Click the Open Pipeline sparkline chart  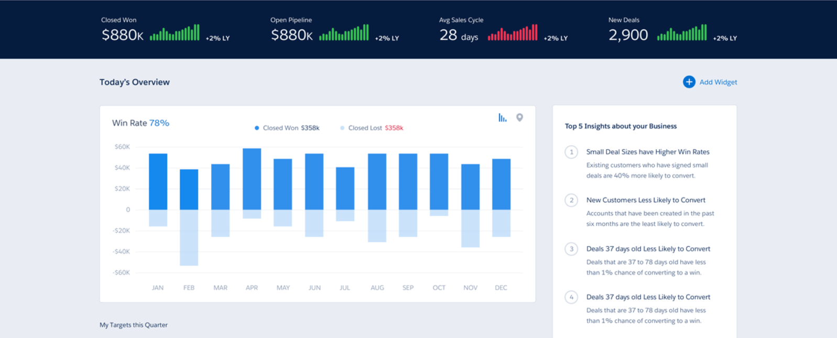[344, 33]
